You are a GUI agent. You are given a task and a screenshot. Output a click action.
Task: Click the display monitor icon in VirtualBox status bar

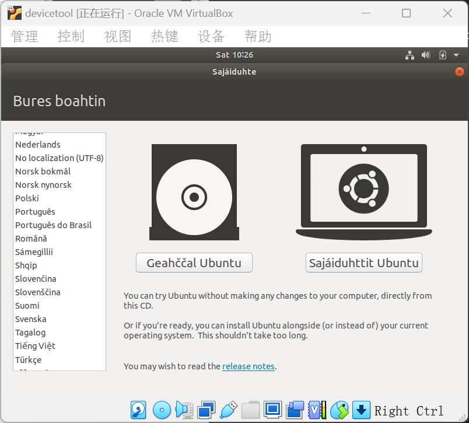[x=272, y=410]
